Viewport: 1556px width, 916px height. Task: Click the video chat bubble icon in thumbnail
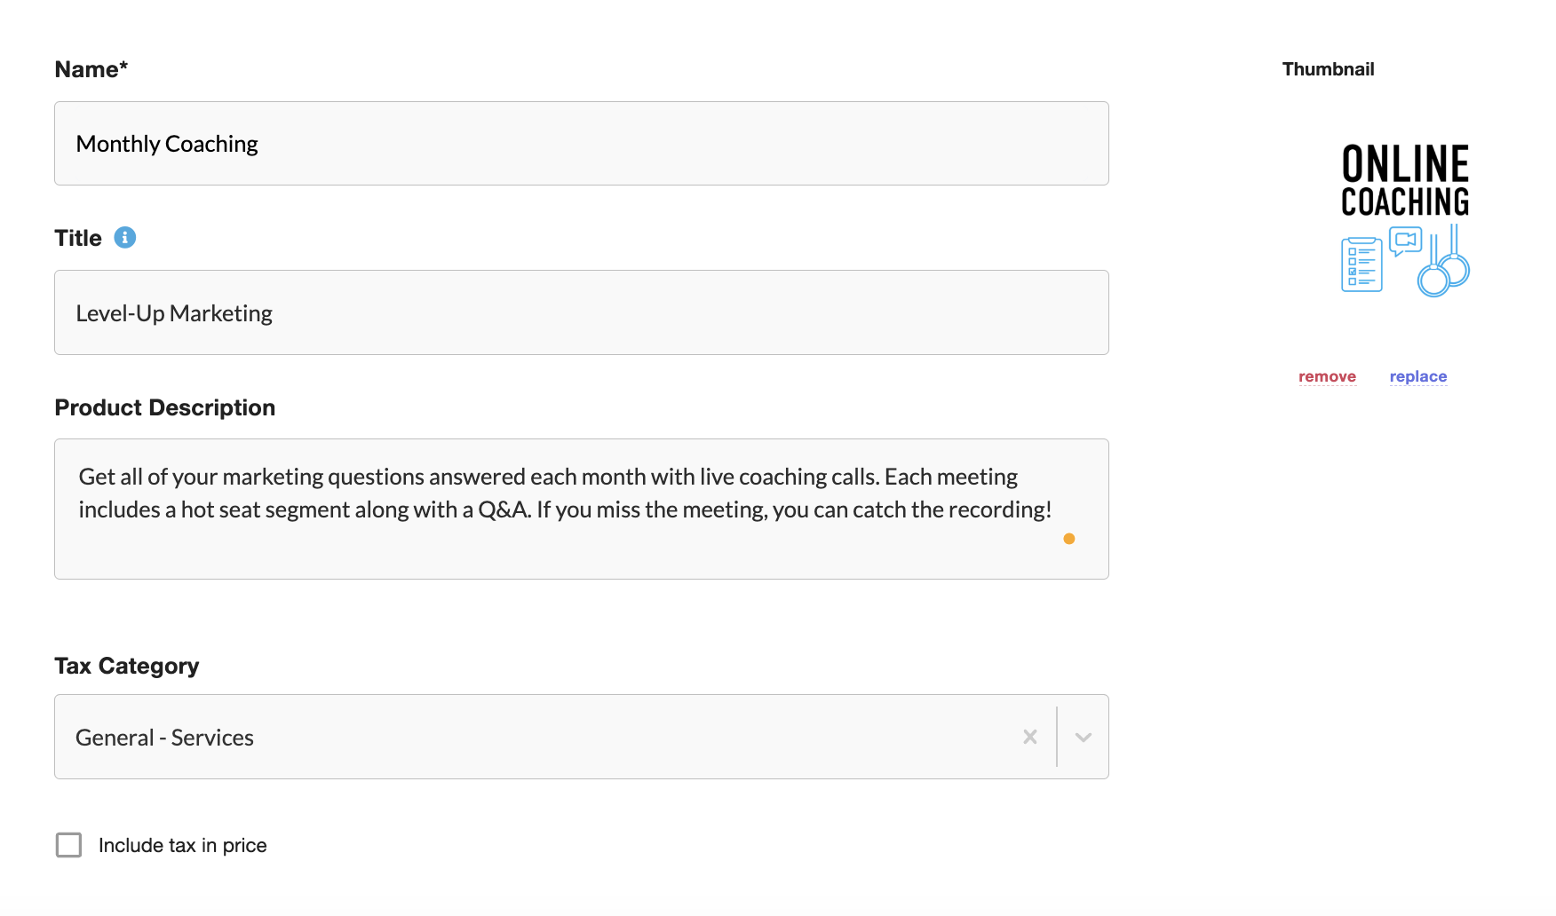(1406, 241)
